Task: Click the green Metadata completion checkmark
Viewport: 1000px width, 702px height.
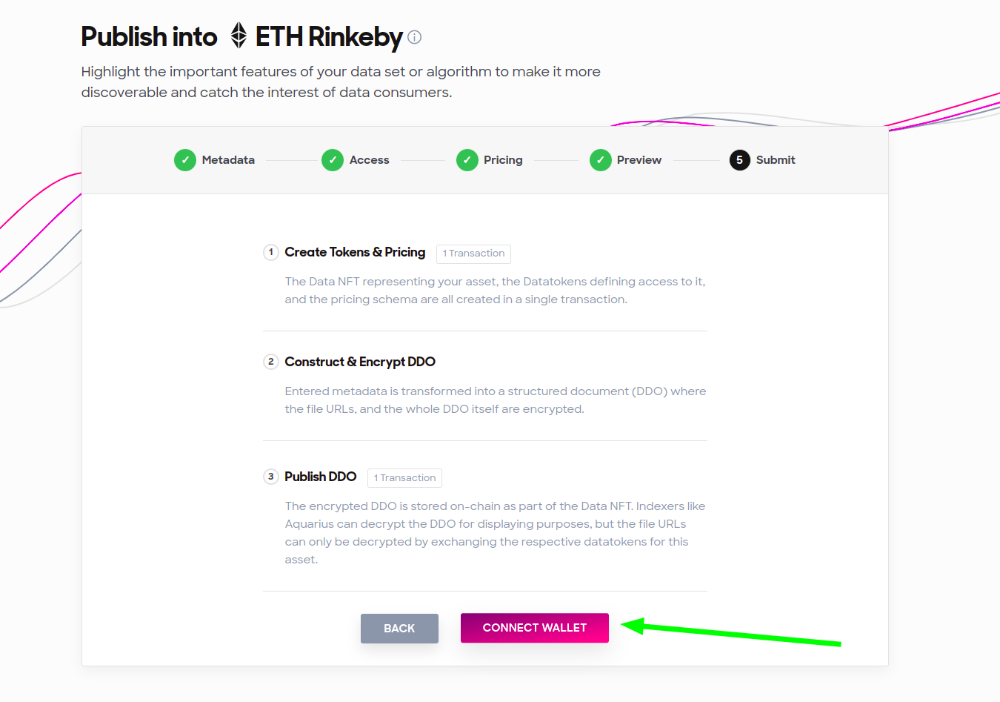Action: tap(184, 159)
